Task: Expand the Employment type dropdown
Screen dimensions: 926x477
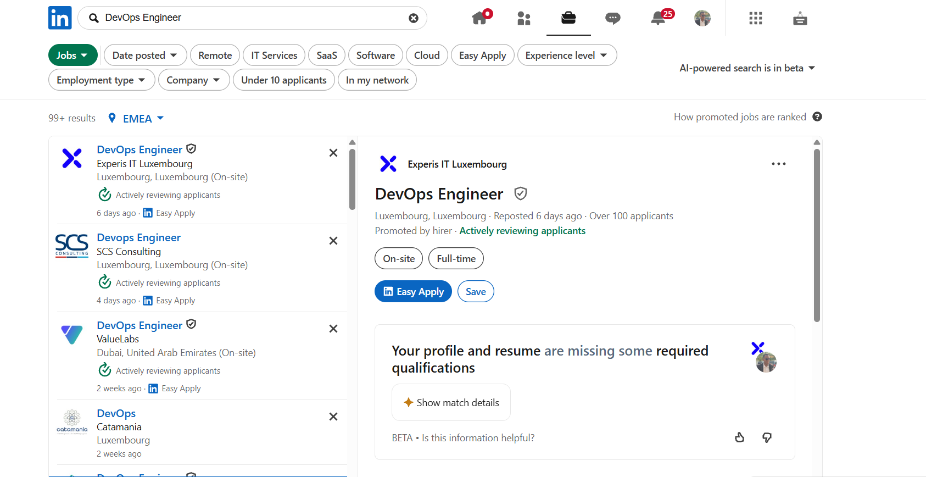Action: point(102,80)
